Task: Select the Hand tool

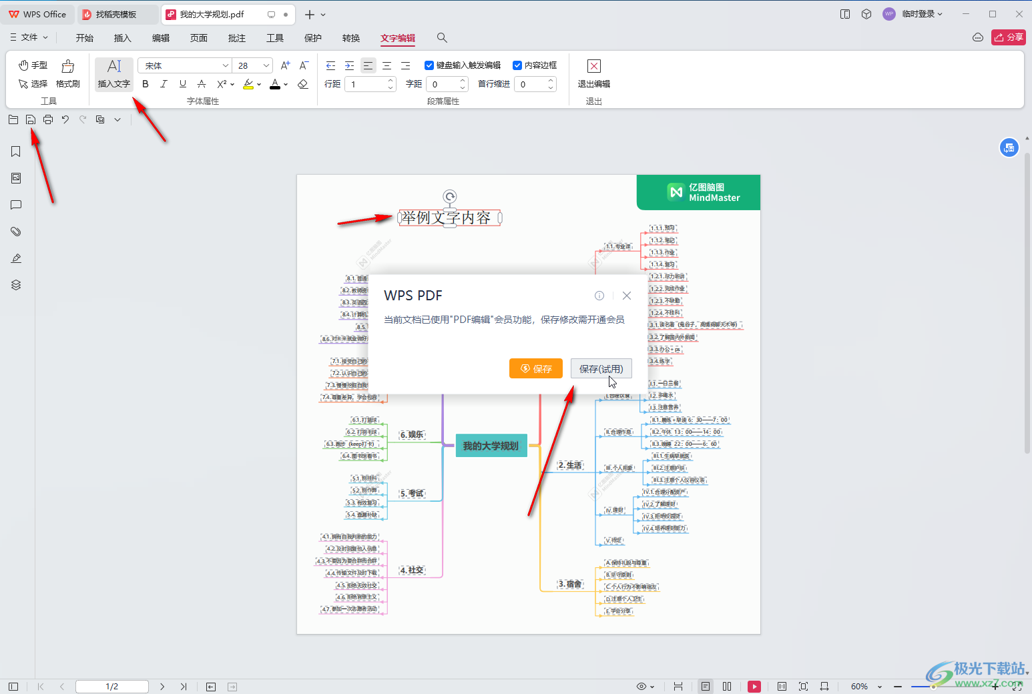Action: pyautogui.click(x=33, y=65)
